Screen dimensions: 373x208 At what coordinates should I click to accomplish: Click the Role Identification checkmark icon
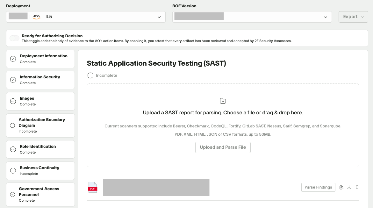[13, 149]
